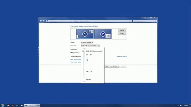Click the Identify button
Screen dimensions: 191x107
(x=122, y=34)
